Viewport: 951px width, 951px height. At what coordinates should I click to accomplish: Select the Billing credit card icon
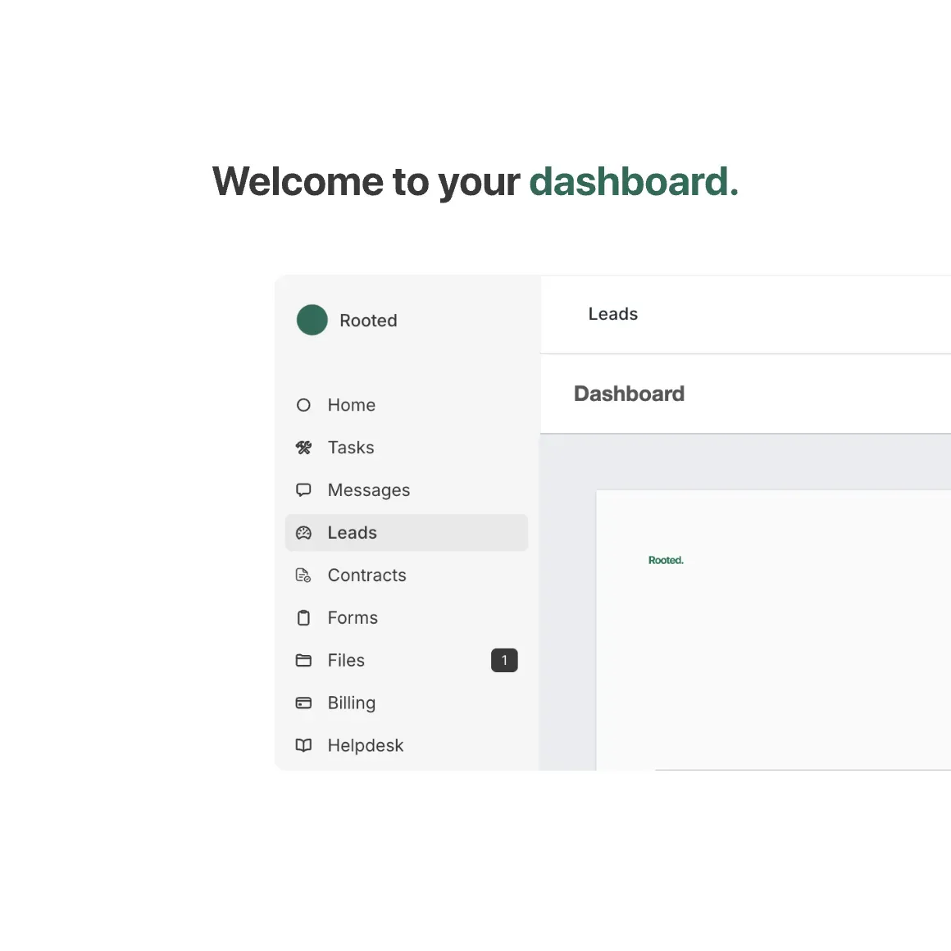[303, 703]
